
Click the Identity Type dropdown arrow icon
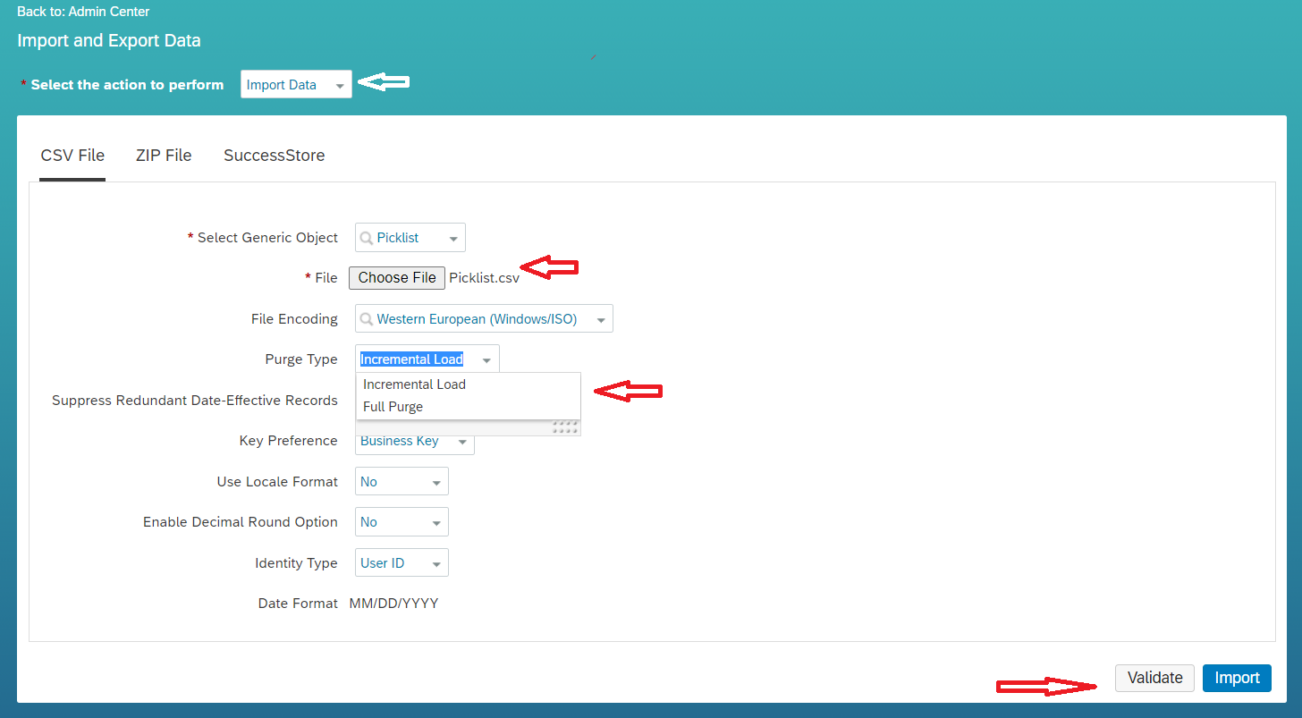[435, 562]
